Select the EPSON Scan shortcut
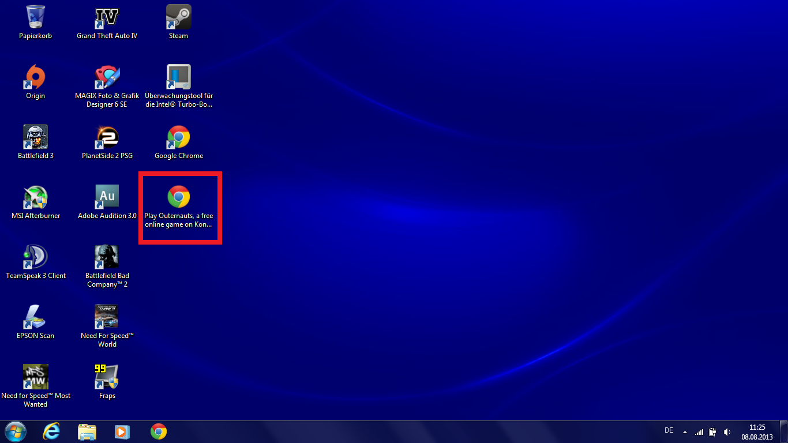 click(35, 322)
